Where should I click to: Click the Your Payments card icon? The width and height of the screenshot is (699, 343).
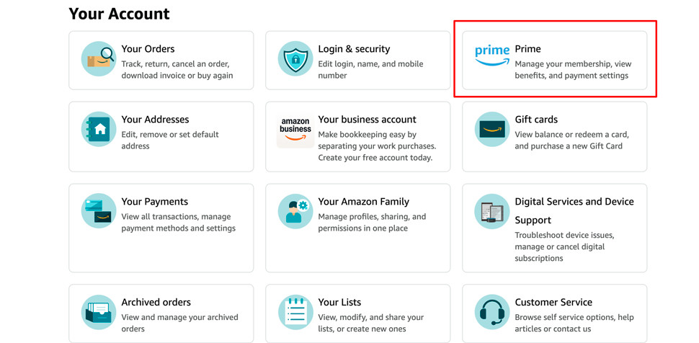pos(99,211)
